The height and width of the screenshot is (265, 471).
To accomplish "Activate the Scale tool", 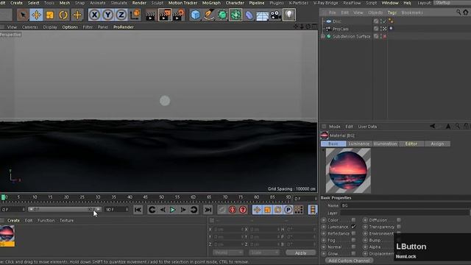I will tap(50, 15).
